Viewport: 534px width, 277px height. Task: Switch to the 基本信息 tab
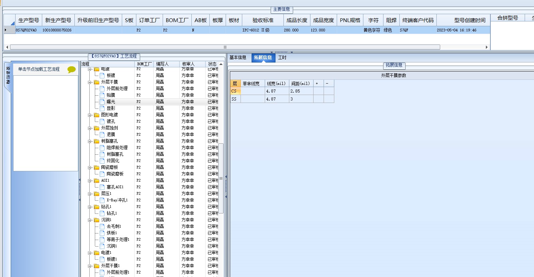(238, 58)
